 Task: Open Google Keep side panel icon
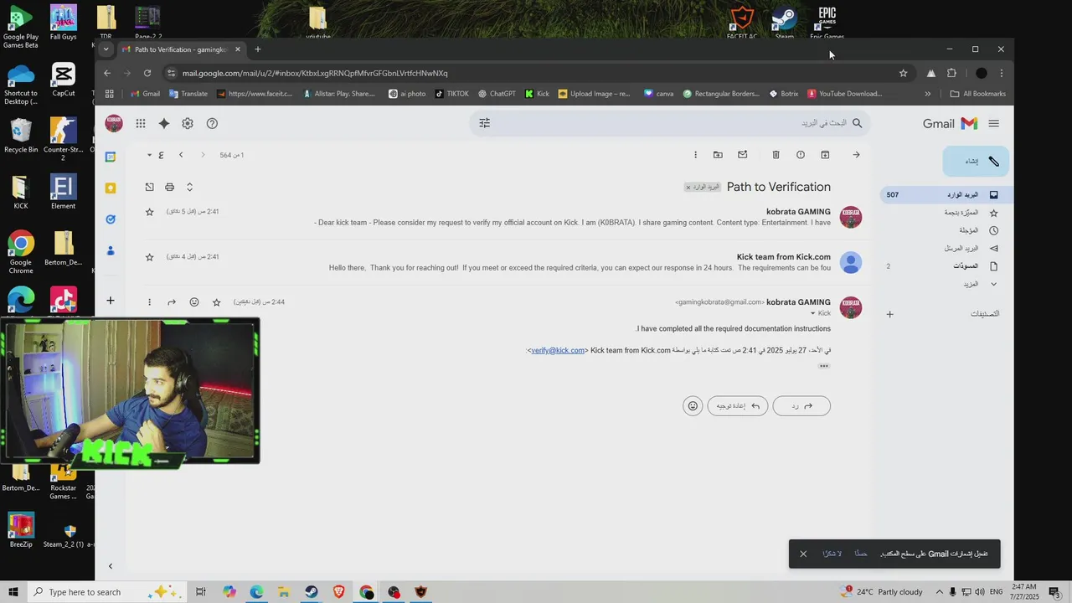tap(111, 188)
